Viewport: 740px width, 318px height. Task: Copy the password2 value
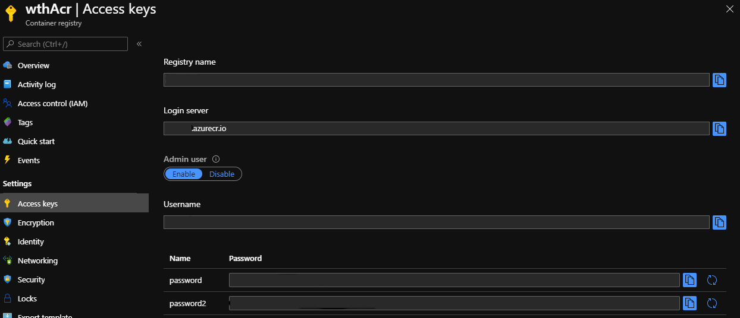point(689,303)
